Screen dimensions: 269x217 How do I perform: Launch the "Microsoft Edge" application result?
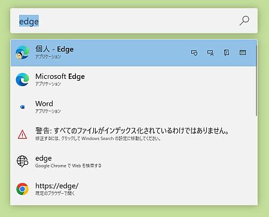point(133,80)
